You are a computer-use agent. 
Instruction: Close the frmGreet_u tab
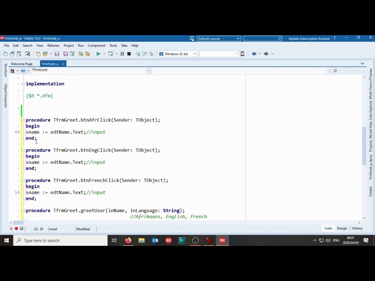(63, 64)
